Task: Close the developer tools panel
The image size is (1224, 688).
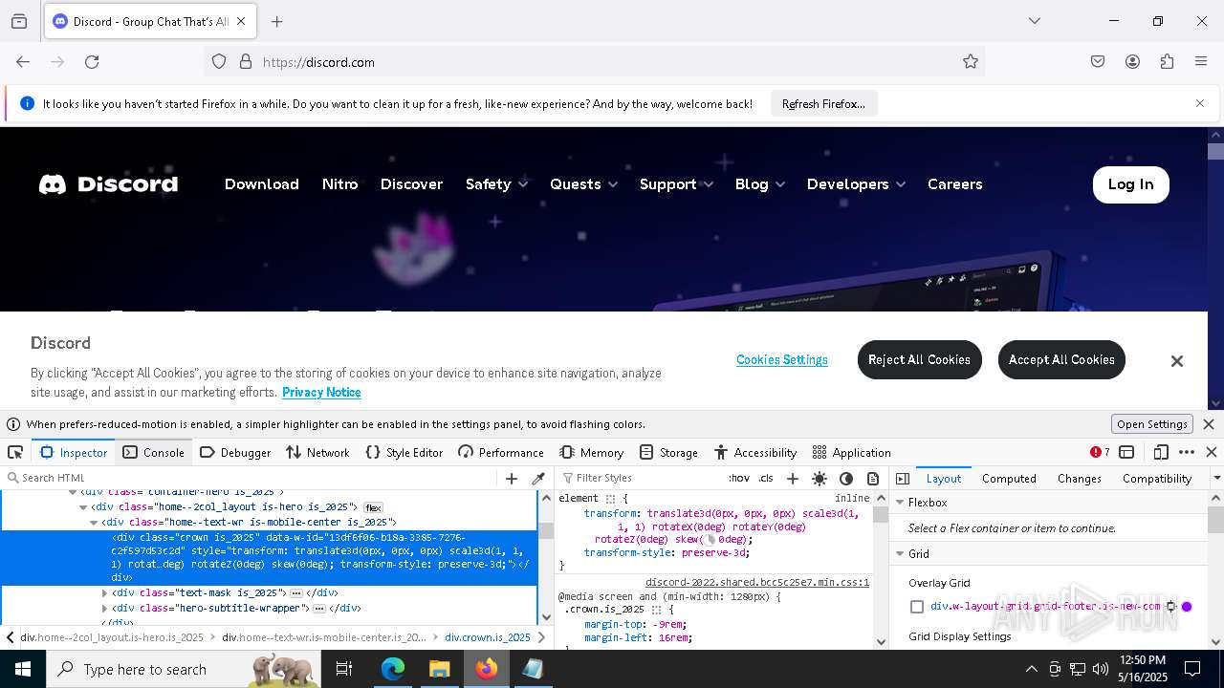Action: (x=1212, y=452)
